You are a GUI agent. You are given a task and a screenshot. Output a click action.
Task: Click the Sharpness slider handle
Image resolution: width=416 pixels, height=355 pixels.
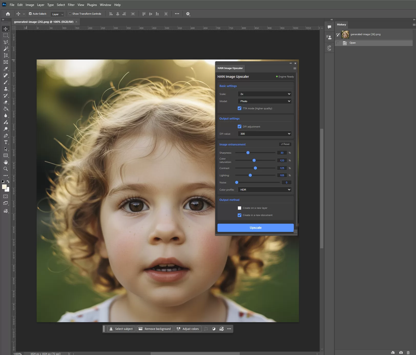tap(248, 153)
